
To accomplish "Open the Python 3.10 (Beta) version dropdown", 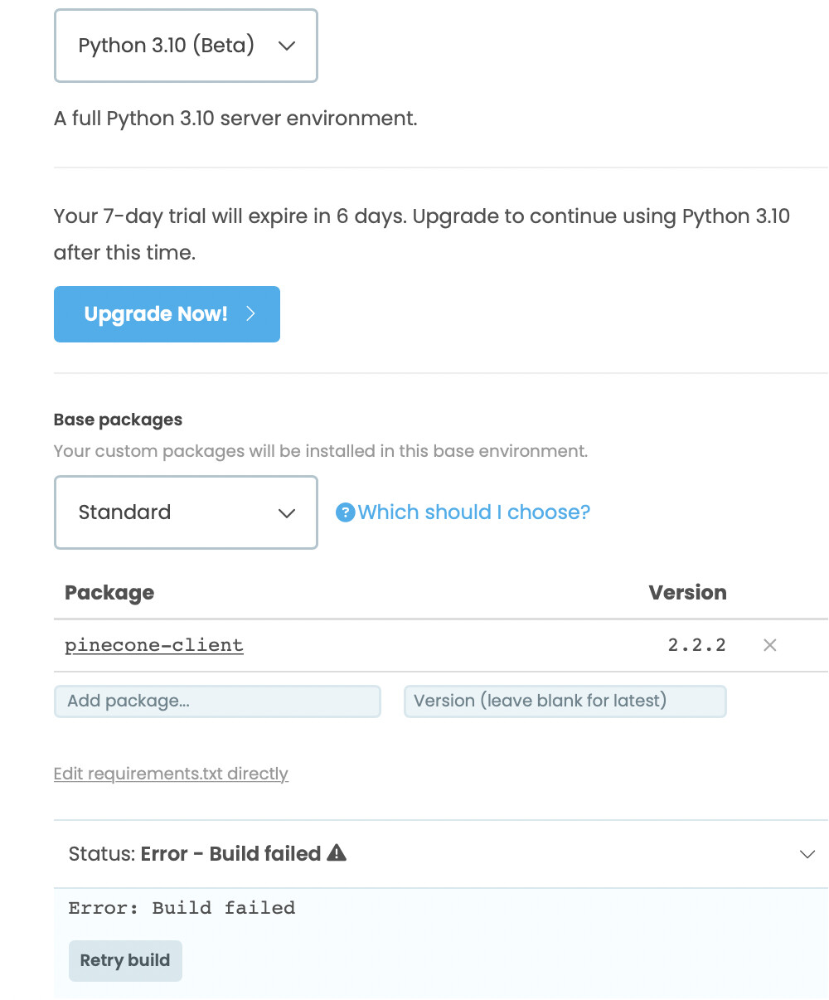I will tap(186, 46).
